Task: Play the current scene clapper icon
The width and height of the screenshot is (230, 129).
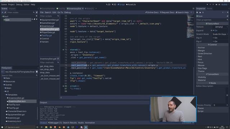Action: (x=216, y=5)
